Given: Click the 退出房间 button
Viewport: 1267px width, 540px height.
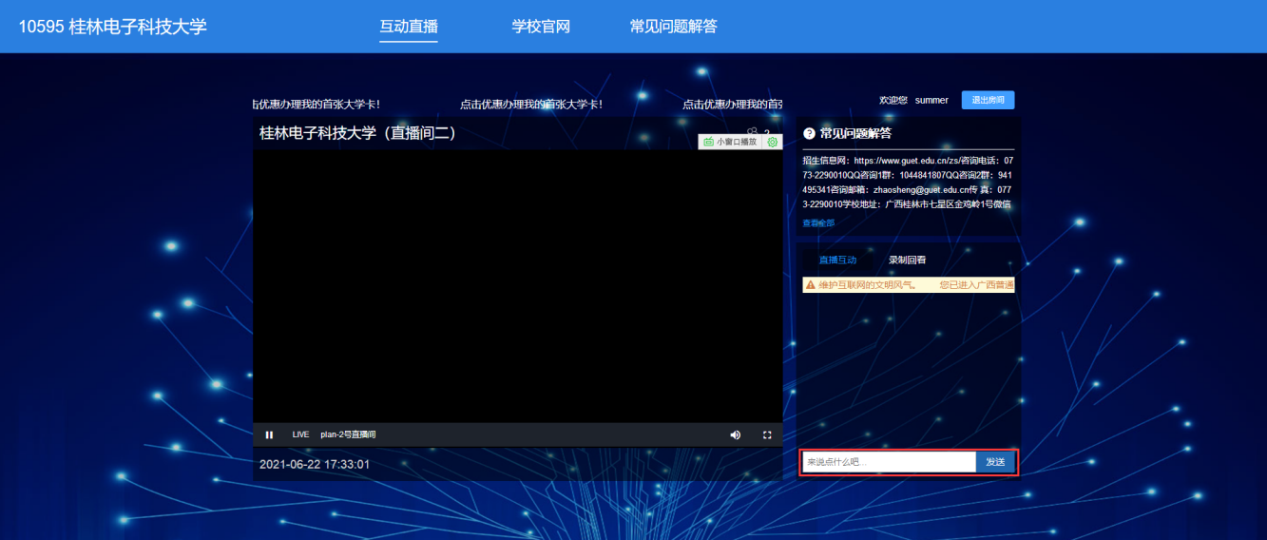Looking at the screenshot, I should click(x=988, y=100).
